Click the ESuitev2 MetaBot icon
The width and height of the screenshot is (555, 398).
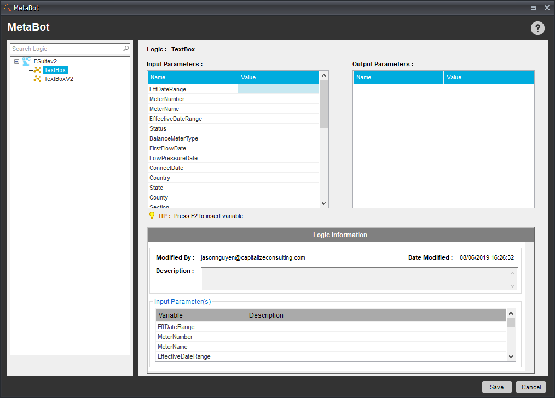pos(27,61)
